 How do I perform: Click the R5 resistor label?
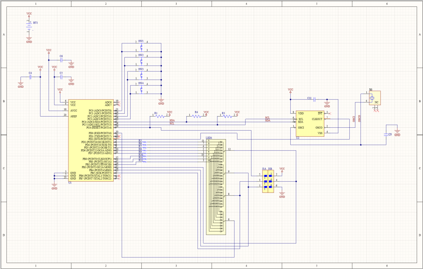click(x=140, y=140)
